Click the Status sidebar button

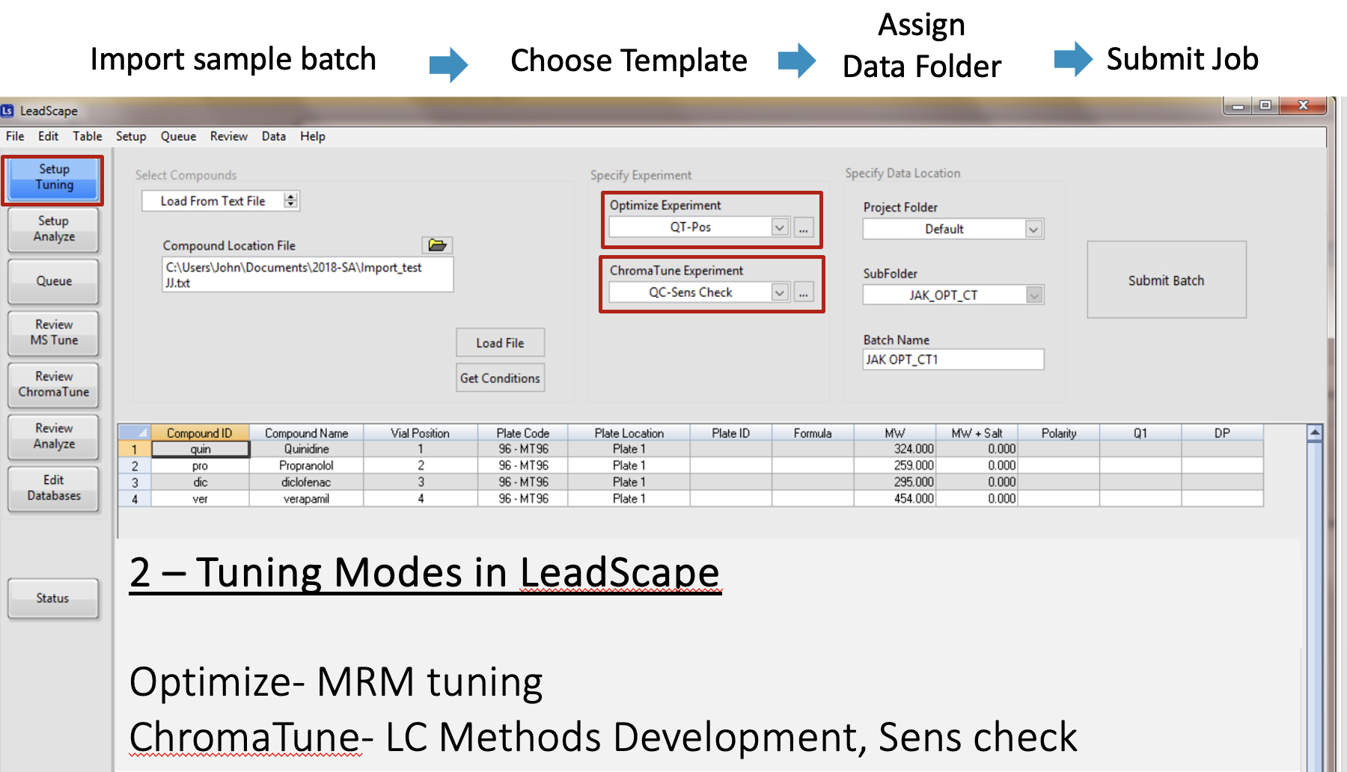[x=53, y=598]
